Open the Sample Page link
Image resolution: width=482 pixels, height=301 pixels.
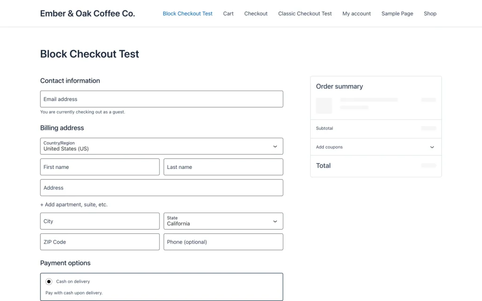397,14
